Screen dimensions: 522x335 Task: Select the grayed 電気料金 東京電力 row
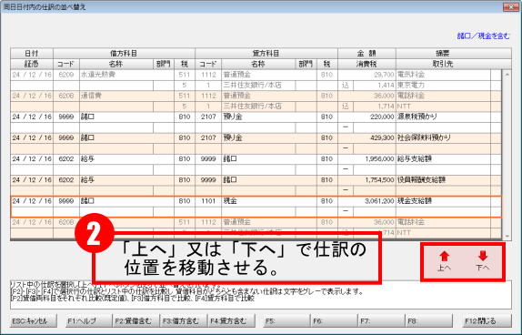[256, 80]
